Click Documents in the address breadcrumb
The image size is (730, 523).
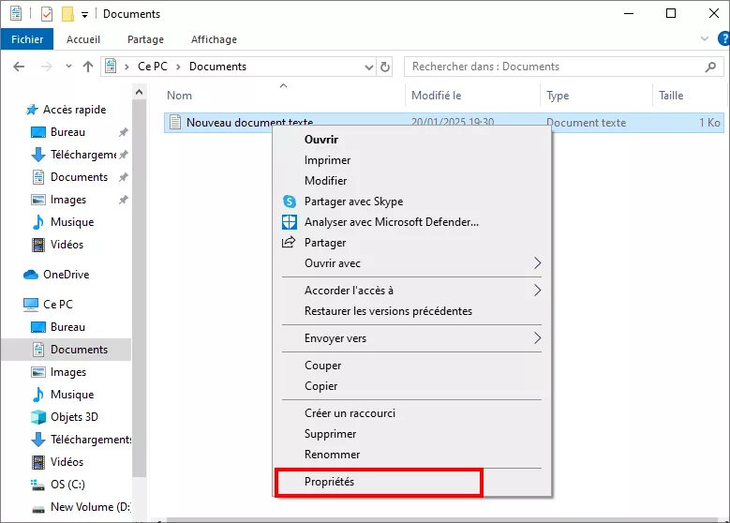coord(217,67)
